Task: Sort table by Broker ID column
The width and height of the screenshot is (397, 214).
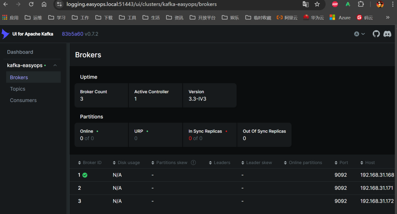Action: pos(90,163)
